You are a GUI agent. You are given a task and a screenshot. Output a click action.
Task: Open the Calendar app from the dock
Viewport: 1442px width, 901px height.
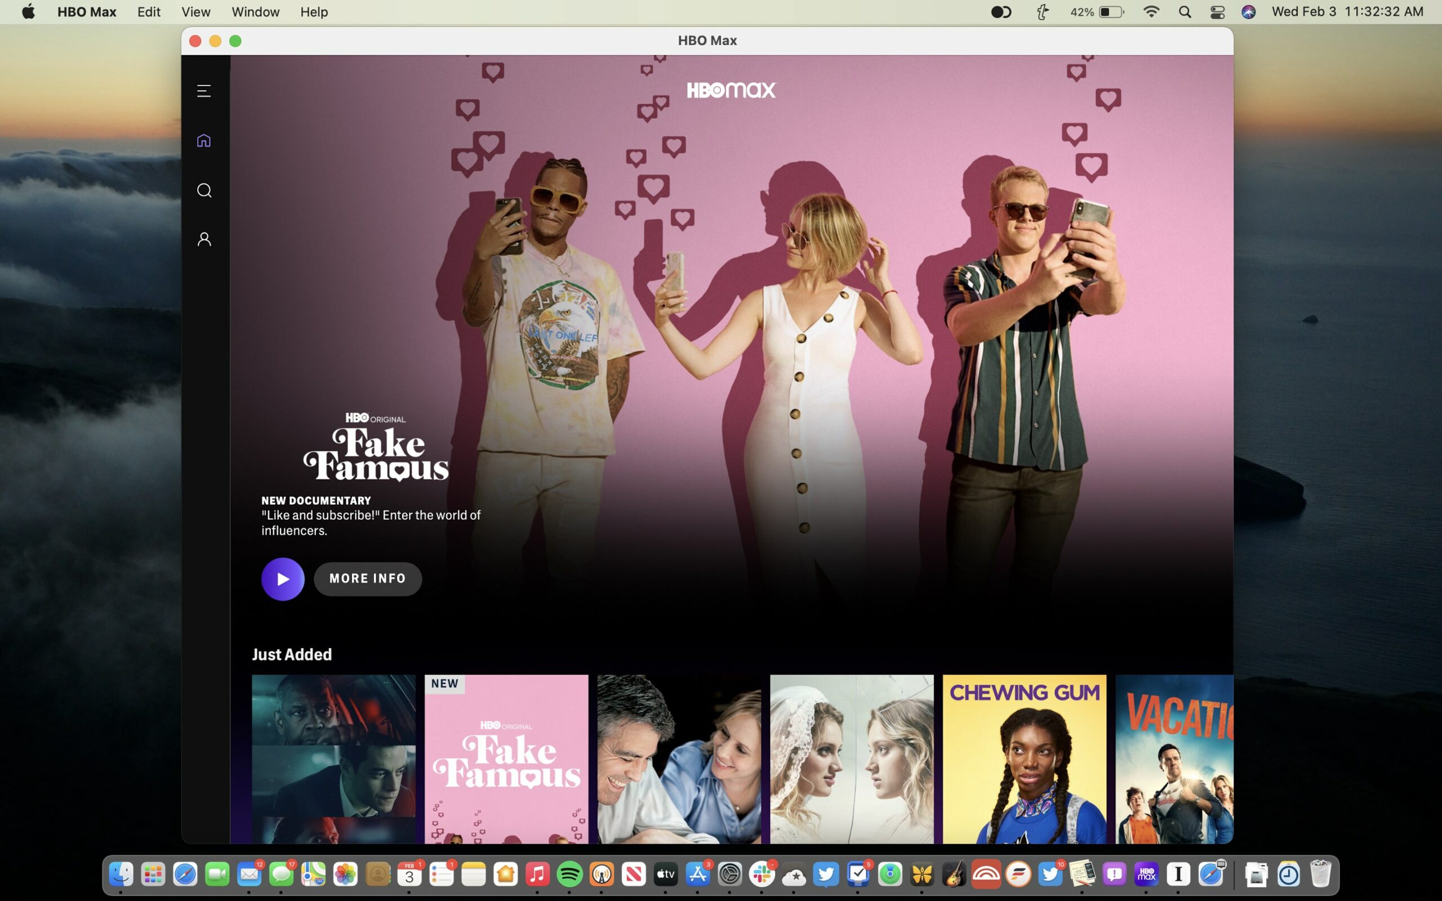[x=410, y=874]
